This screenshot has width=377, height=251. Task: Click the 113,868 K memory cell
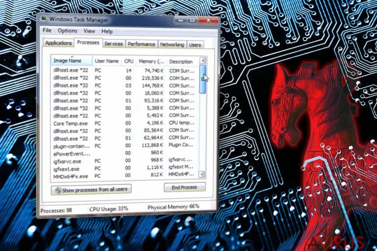152,145
